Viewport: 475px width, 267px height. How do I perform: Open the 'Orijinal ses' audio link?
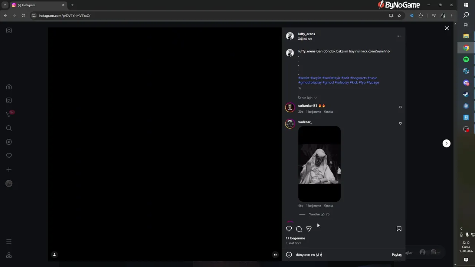coord(305,39)
